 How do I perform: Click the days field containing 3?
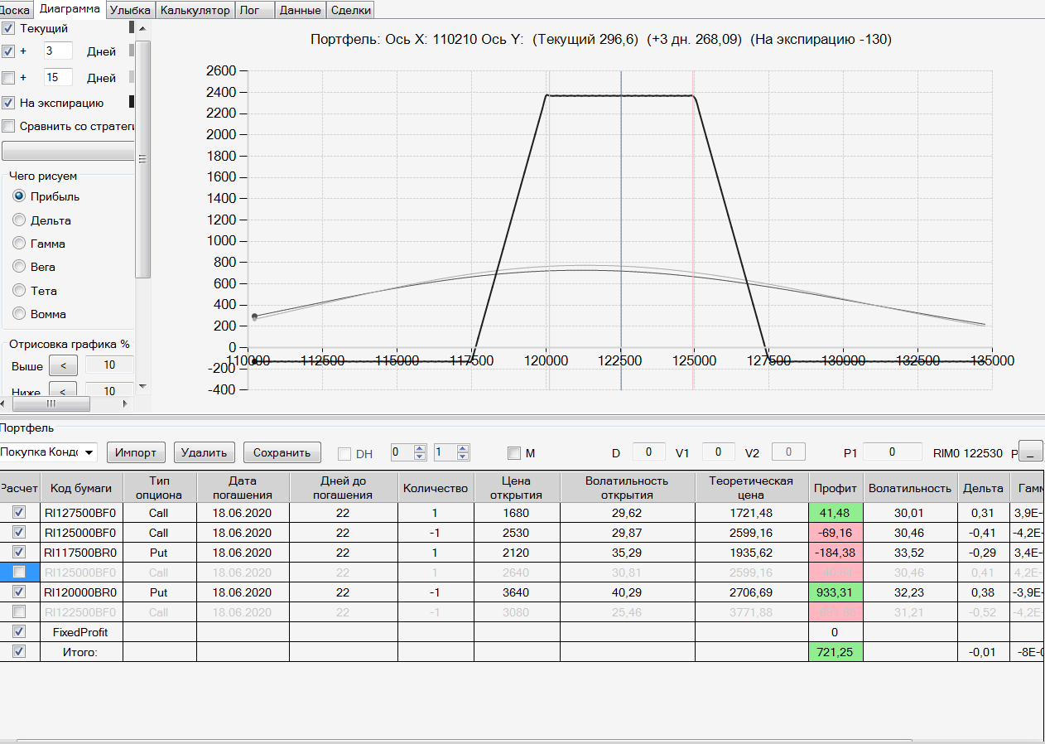point(58,51)
